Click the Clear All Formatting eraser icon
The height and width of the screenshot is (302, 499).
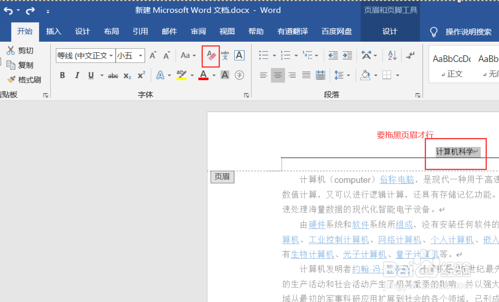[211, 55]
